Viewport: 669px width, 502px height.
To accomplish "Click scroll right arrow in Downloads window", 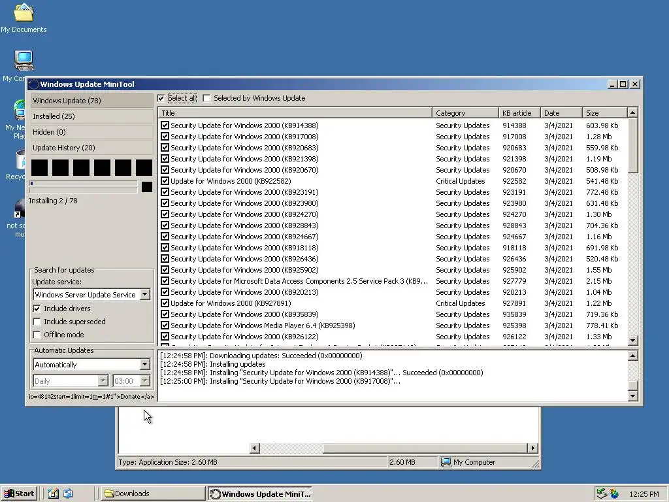I will click(x=532, y=448).
